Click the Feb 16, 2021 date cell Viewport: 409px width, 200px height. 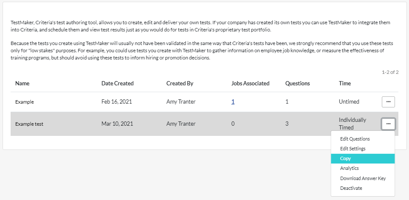[x=117, y=101]
